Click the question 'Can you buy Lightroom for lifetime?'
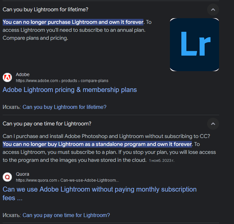 click(45, 10)
